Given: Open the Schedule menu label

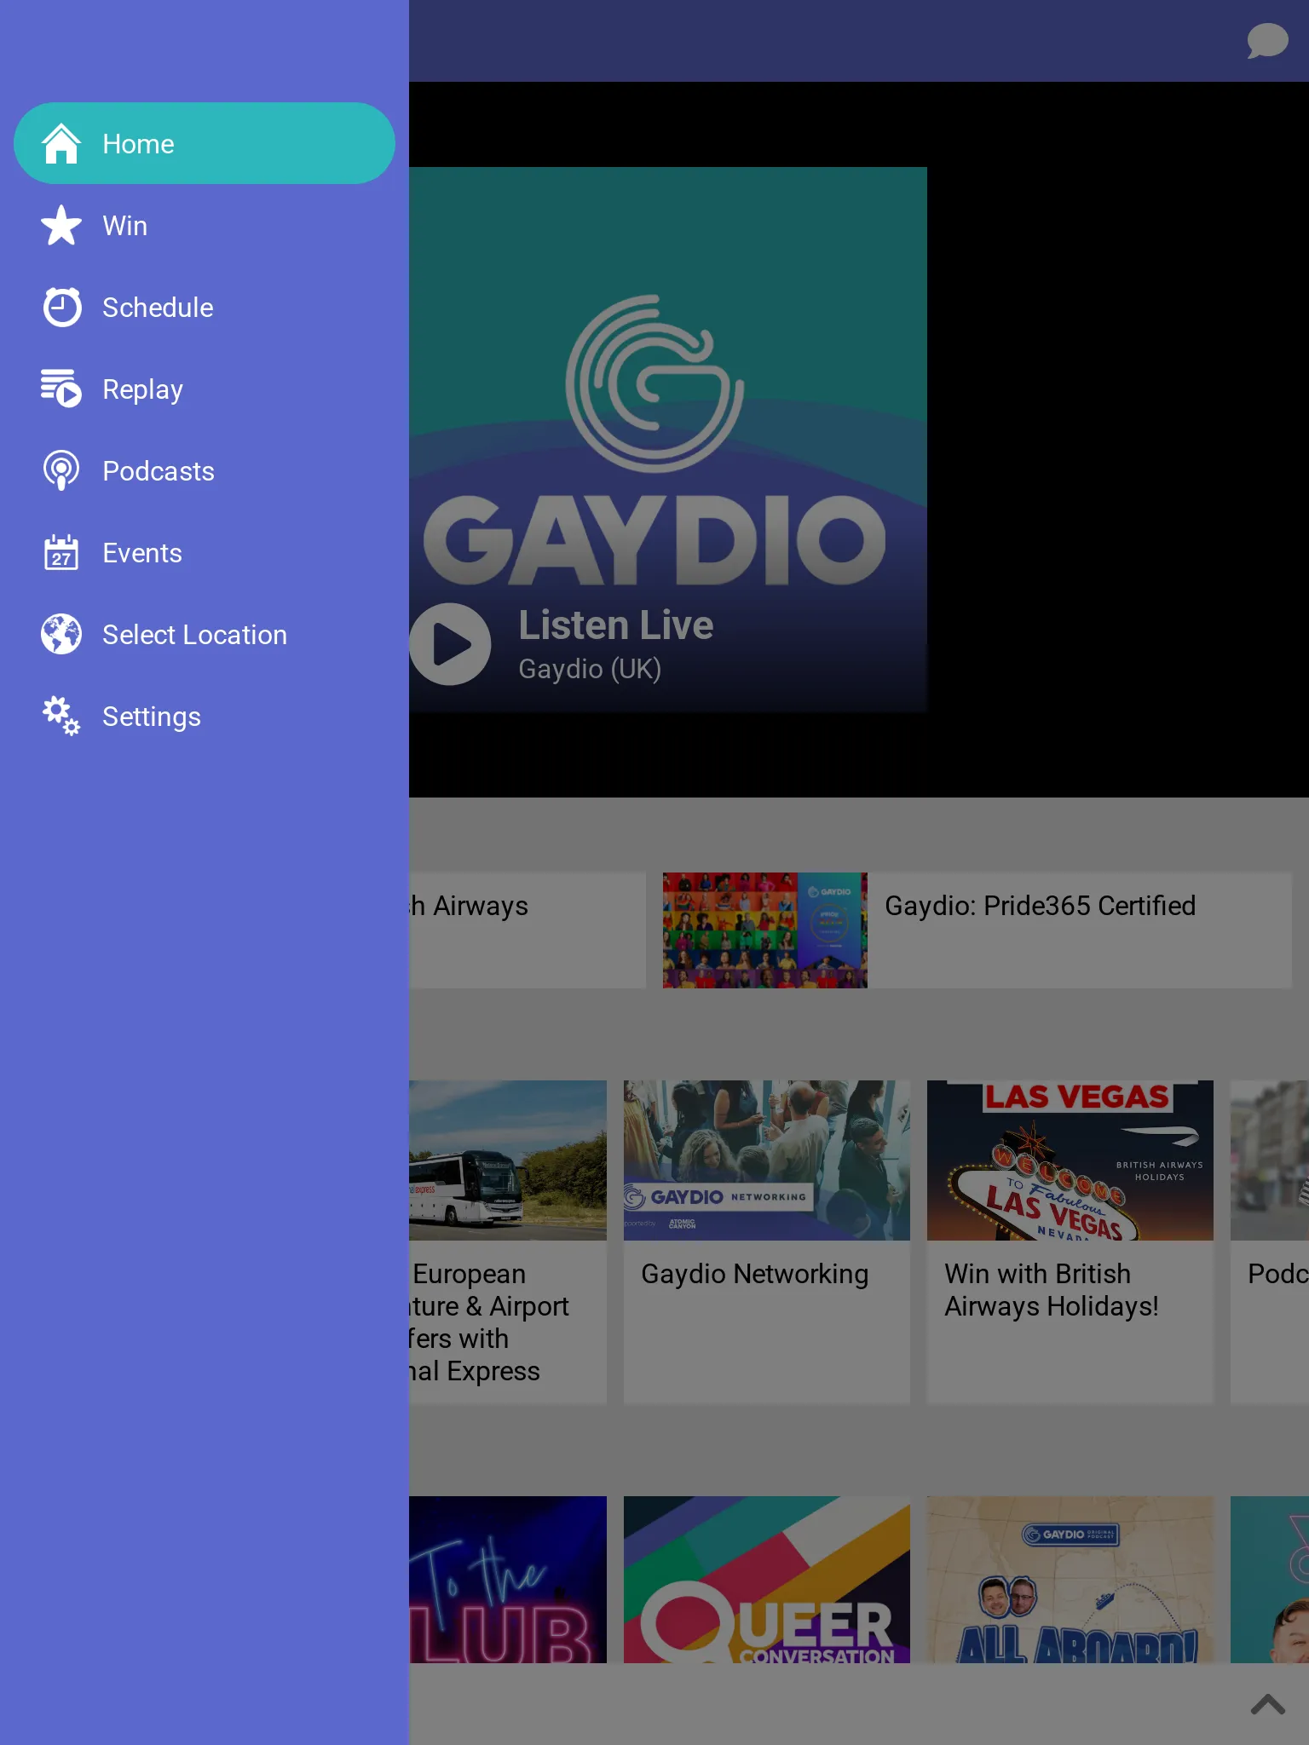Looking at the screenshot, I should tap(158, 308).
